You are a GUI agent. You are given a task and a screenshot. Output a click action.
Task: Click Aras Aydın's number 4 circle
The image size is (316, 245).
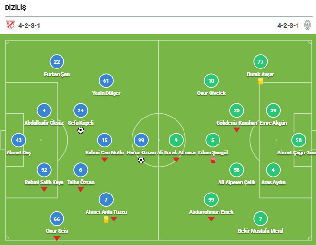pos(273,170)
